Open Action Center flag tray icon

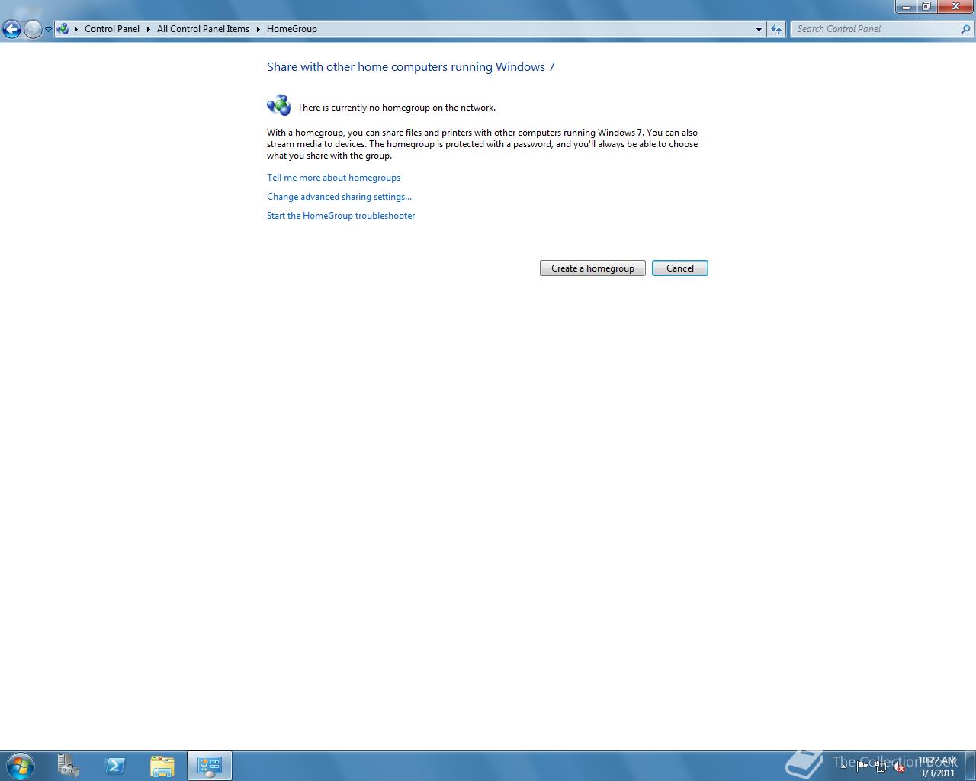(862, 767)
